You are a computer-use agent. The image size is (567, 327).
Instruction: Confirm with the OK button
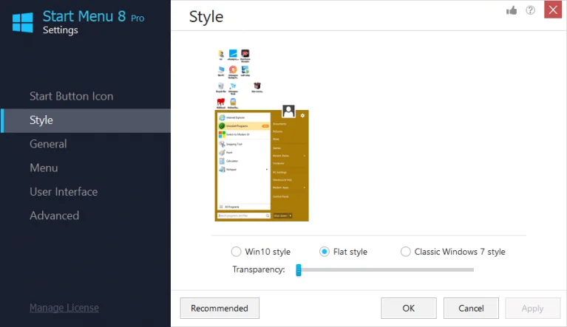click(x=409, y=309)
